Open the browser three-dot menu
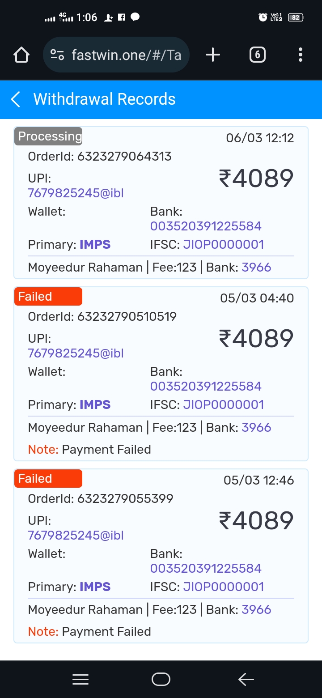 (x=300, y=55)
